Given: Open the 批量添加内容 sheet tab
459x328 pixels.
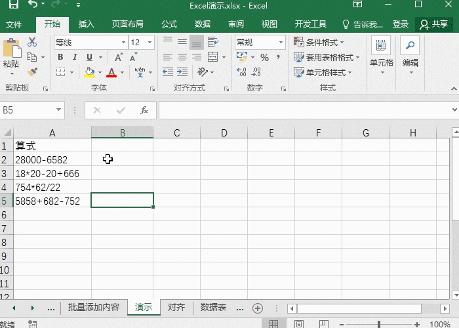Looking at the screenshot, I should 94,307.
